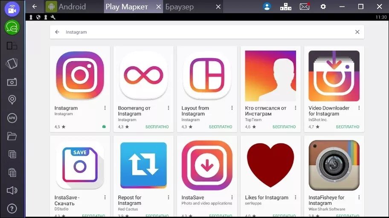Click the 'InShot Inc.' developer name
Viewport: 389px width, 218px height.
point(318,120)
